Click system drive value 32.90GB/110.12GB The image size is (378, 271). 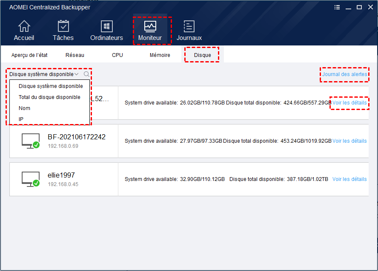tap(202, 179)
